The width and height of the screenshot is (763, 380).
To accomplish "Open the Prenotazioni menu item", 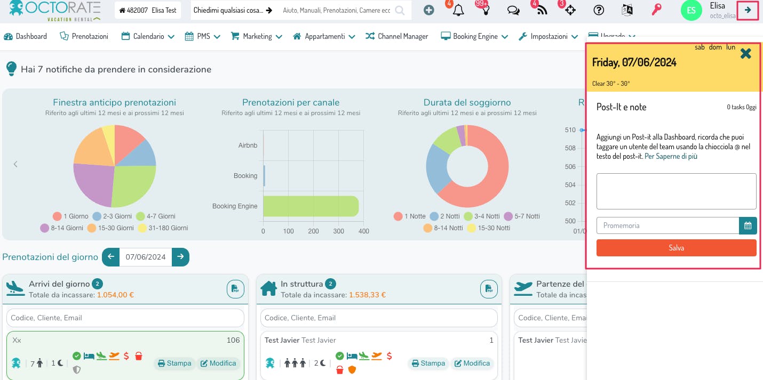I will (84, 36).
